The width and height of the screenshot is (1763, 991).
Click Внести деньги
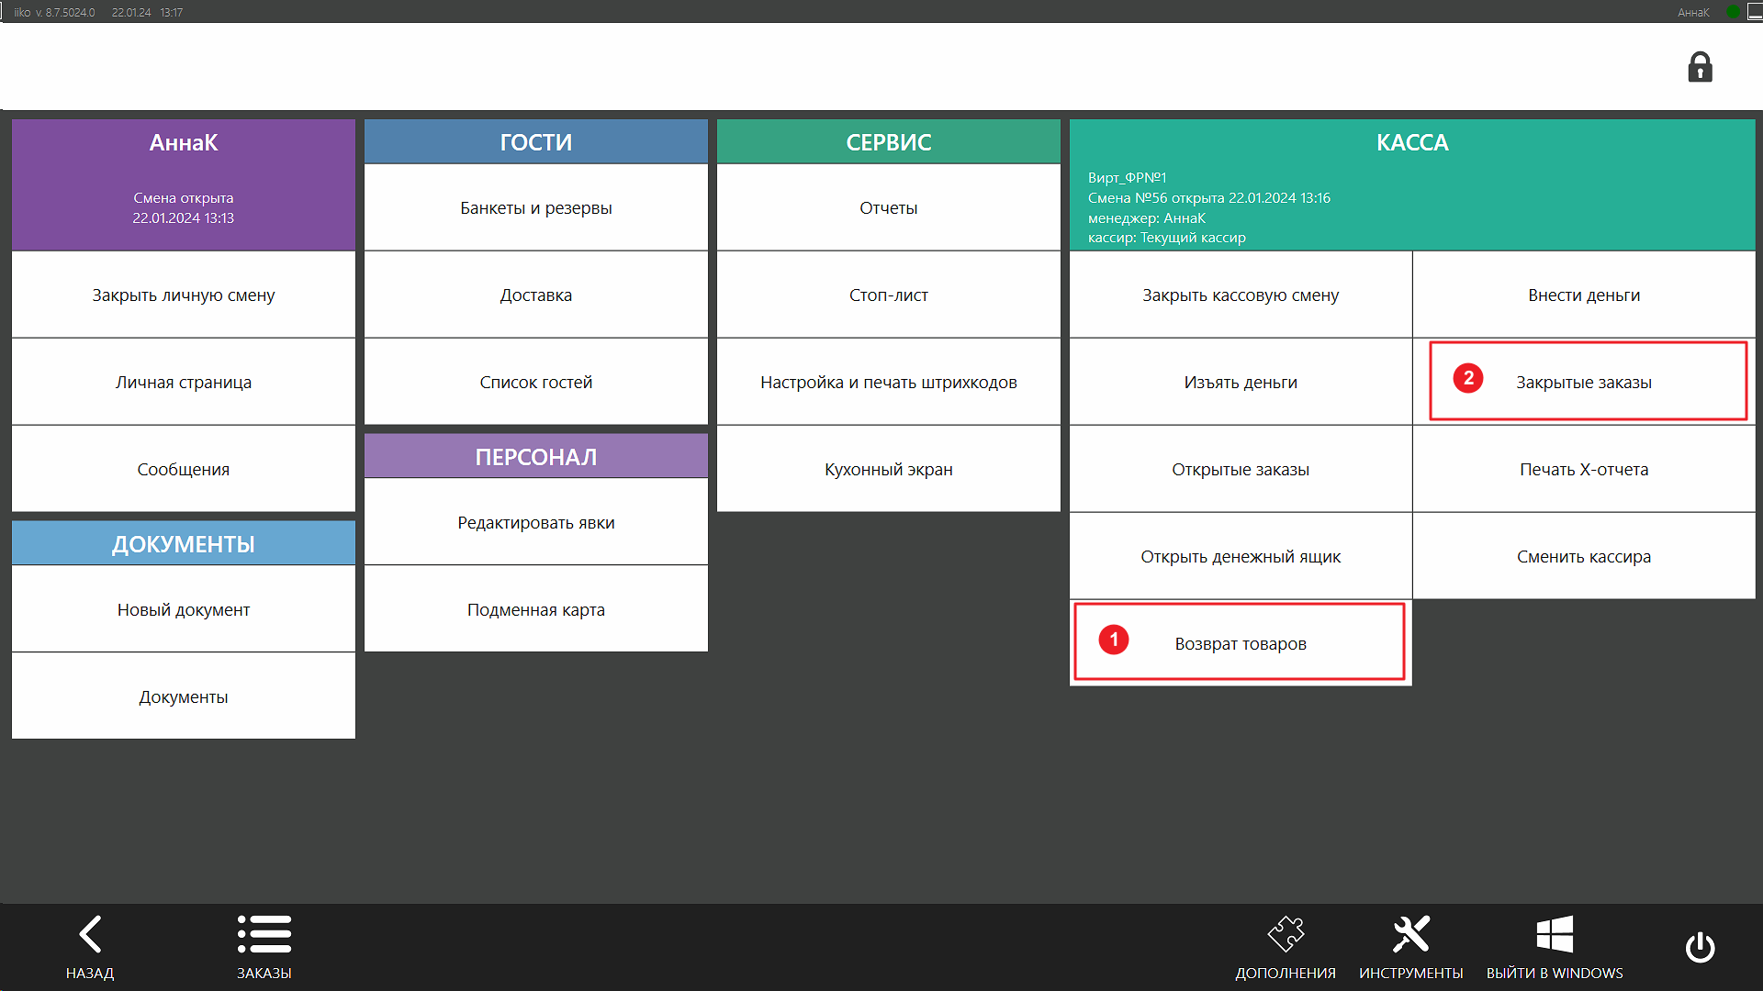1584,295
